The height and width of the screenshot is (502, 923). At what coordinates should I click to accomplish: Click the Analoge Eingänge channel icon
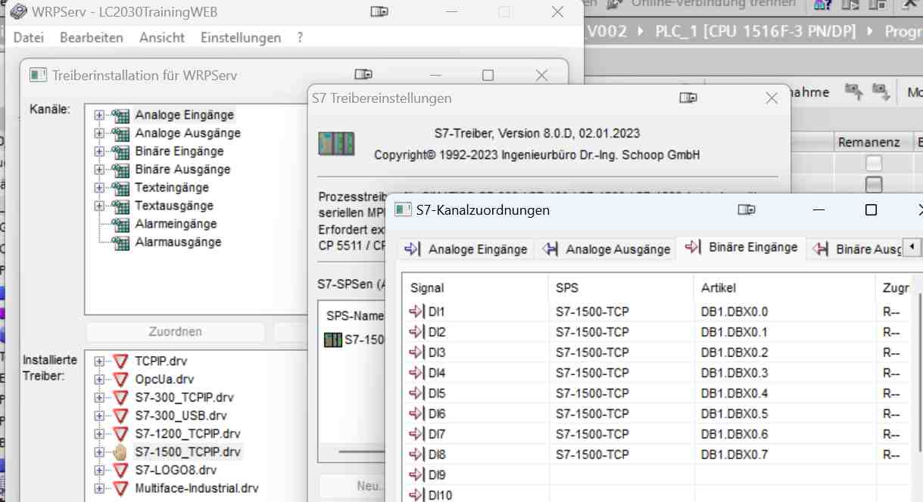(x=120, y=116)
